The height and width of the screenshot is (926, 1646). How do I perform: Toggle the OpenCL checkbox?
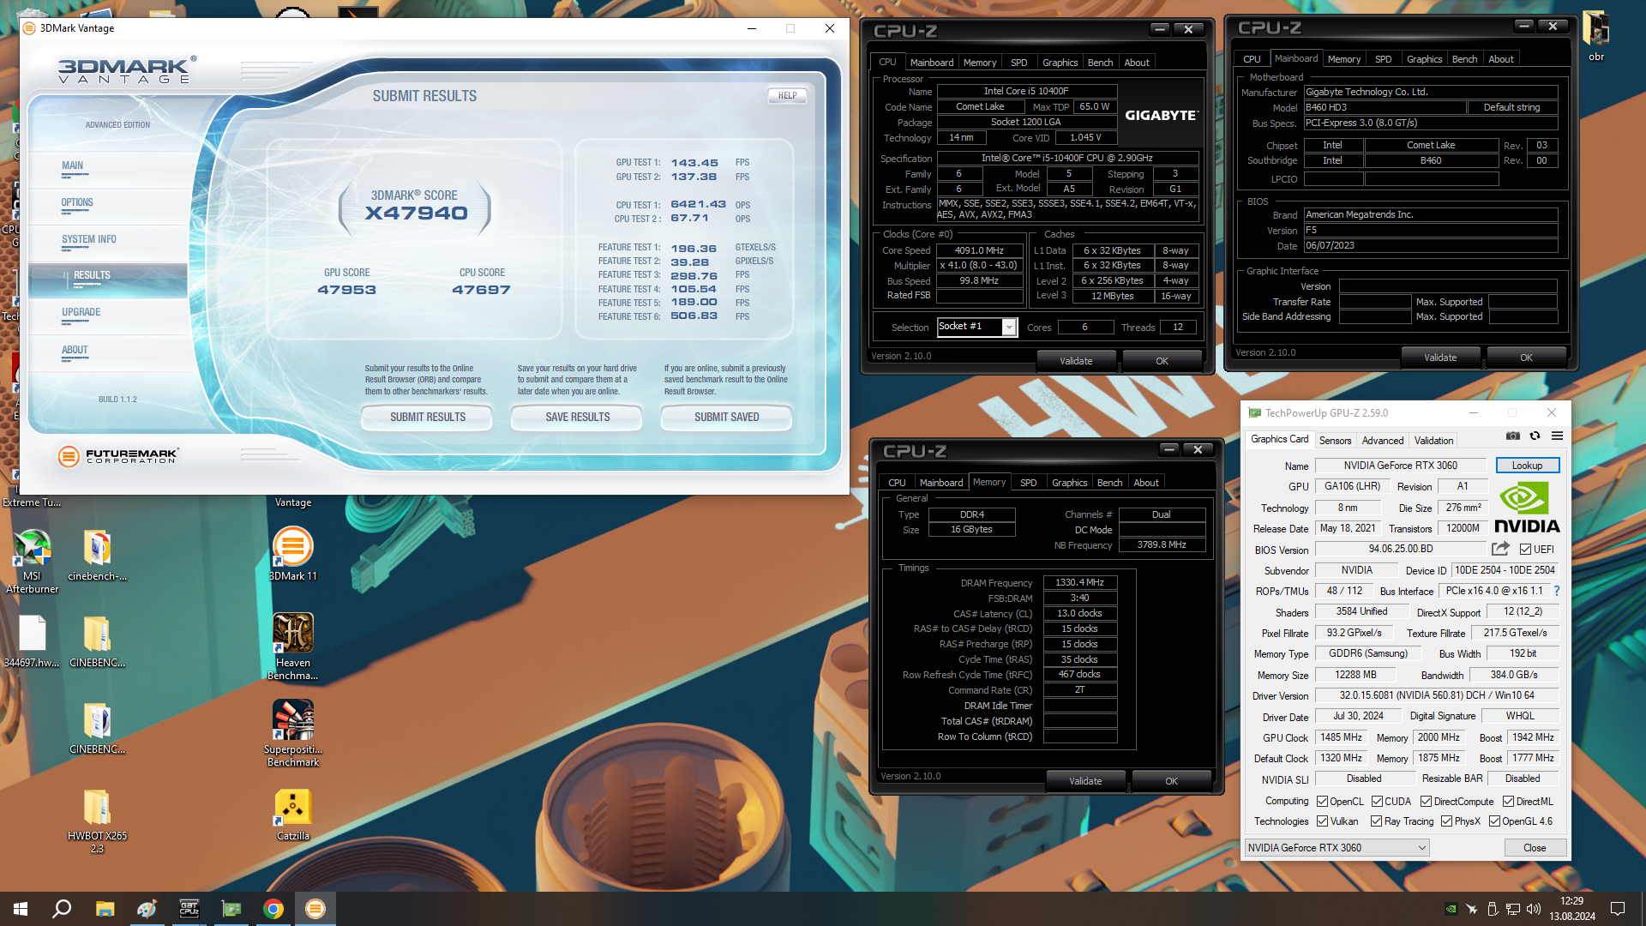1323,802
